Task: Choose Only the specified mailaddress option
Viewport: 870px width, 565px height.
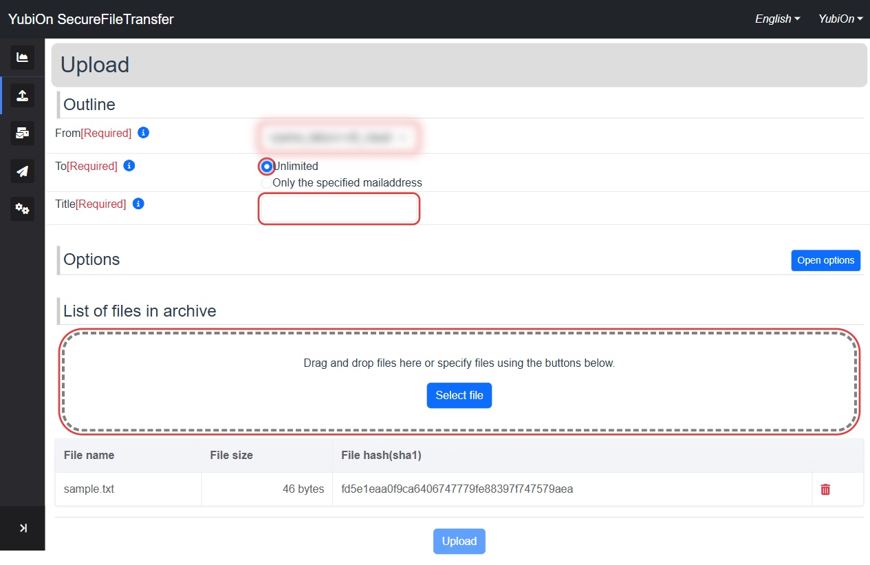Action: pyautogui.click(x=267, y=183)
